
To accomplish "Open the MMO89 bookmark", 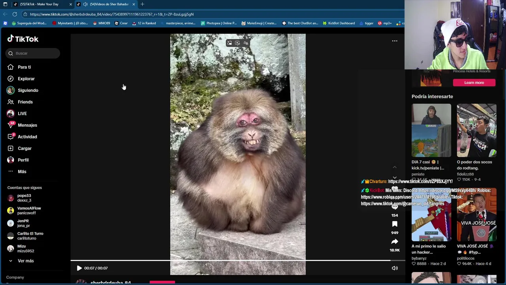I will point(101,23).
